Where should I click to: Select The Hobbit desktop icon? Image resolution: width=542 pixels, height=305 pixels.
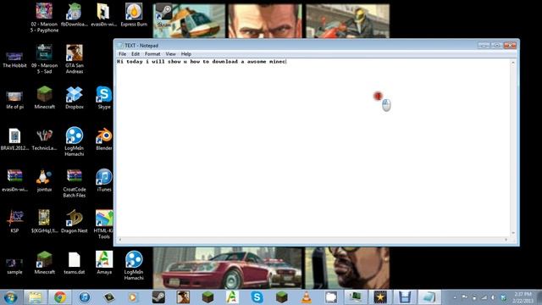(x=14, y=59)
